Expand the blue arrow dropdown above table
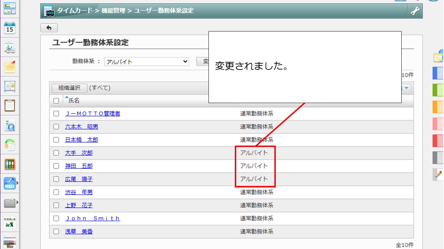 (406, 88)
